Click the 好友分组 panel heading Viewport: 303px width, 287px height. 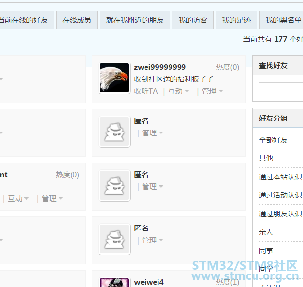[x=273, y=119]
